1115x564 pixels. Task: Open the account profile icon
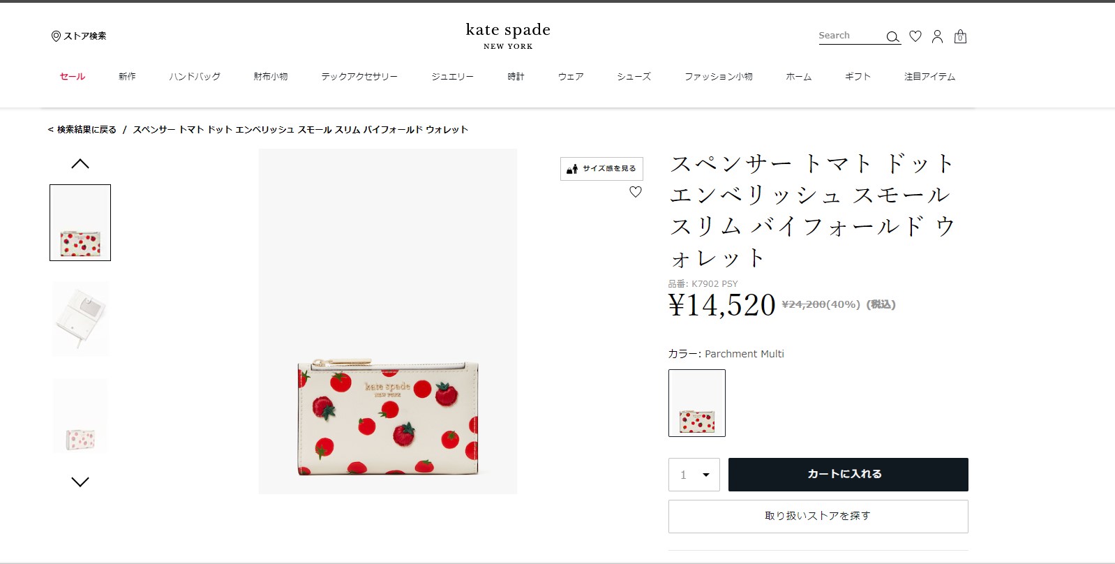coord(937,36)
